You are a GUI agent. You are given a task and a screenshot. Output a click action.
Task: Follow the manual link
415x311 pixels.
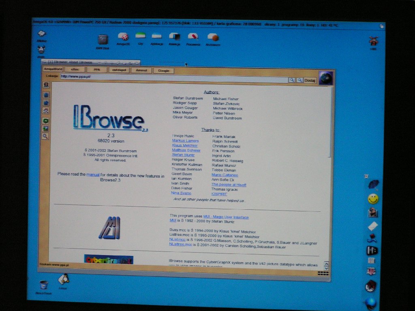[93, 175]
